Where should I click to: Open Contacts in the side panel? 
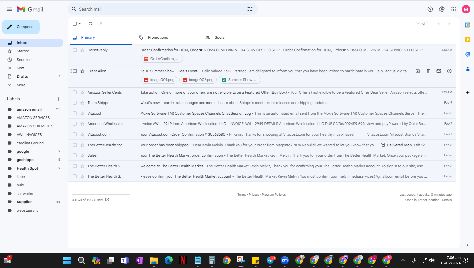click(x=467, y=69)
